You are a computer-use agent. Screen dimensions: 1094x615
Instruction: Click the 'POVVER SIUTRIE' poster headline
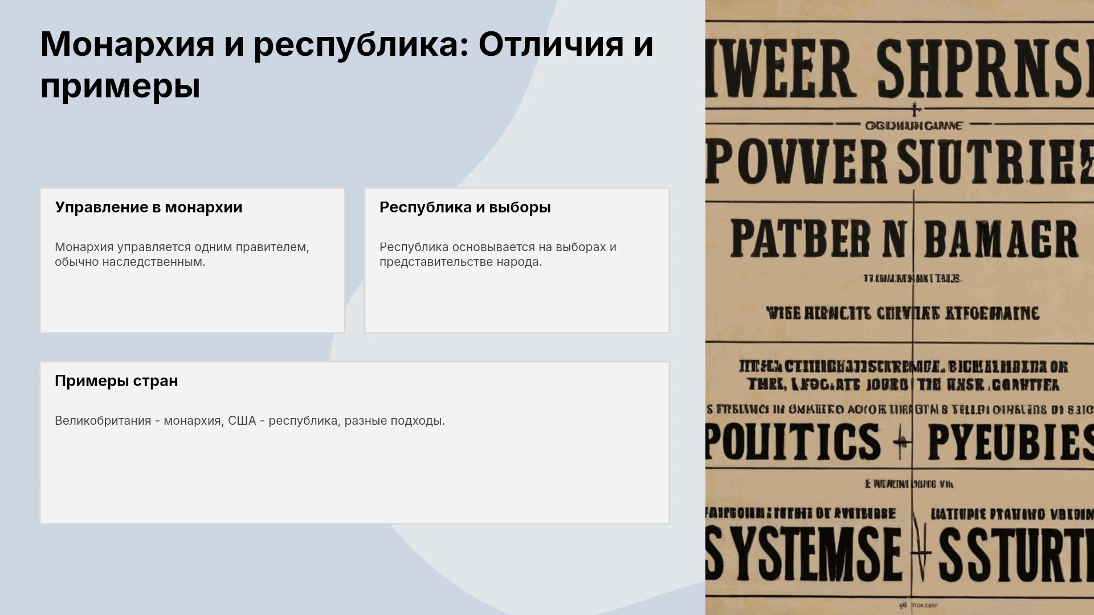pos(900,162)
